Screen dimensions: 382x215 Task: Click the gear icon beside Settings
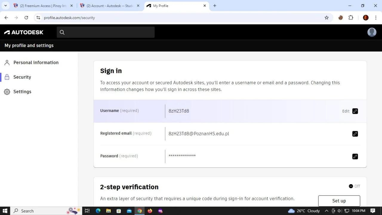(7, 92)
